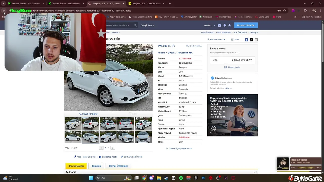324x182 pixels.
Task: Click the Ankara location link
Action: coord(161,53)
